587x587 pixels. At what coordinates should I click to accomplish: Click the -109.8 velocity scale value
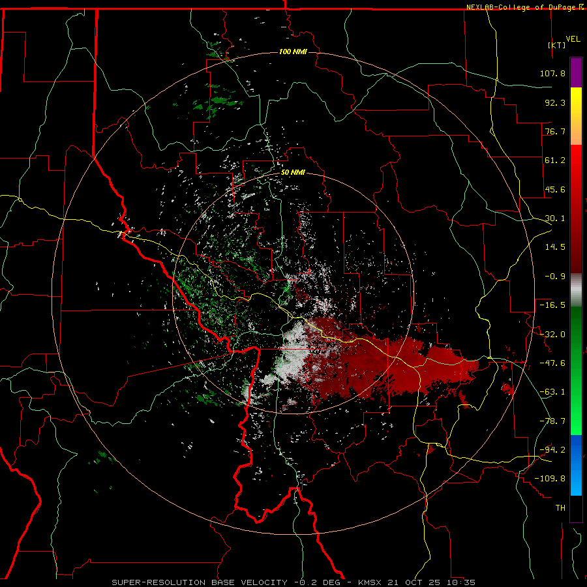[x=550, y=479]
